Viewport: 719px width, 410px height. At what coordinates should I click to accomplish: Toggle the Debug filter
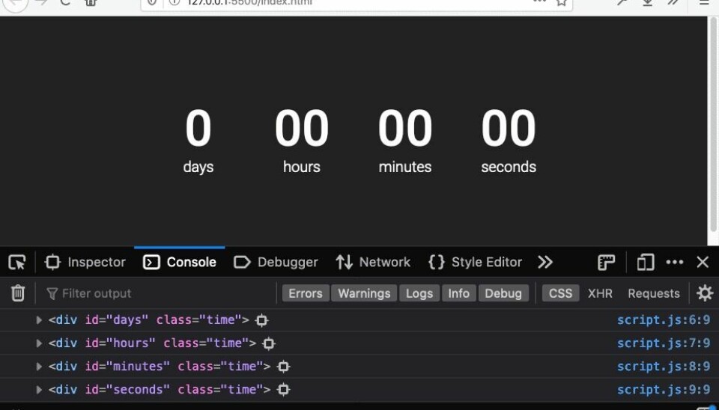pyautogui.click(x=503, y=293)
